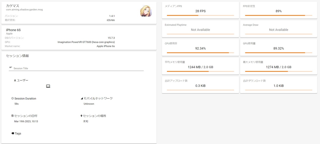
Task: Select the 平均メモリ使用量 metric card
Action: (x=200, y=65)
